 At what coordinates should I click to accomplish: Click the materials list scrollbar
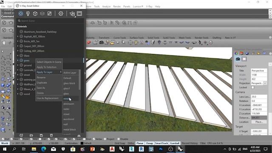click(83, 60)
